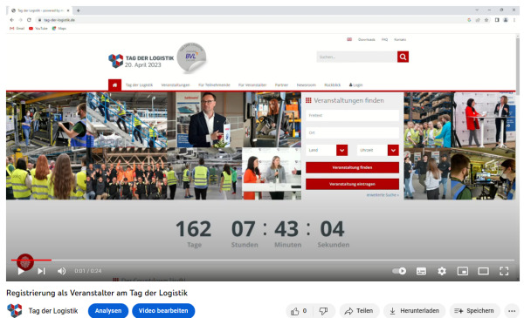Click the FAQ link at the top

(384, 40)
